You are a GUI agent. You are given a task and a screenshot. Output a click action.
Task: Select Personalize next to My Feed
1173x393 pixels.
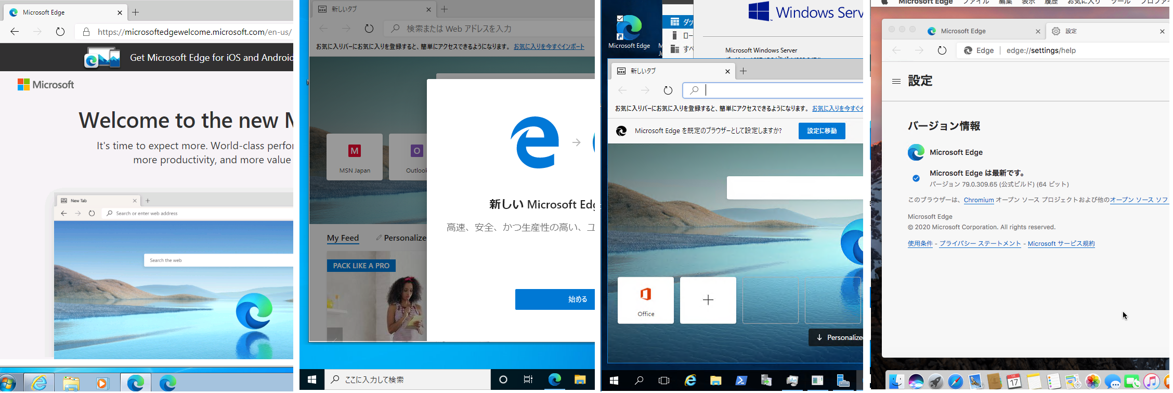pos(400,238)
